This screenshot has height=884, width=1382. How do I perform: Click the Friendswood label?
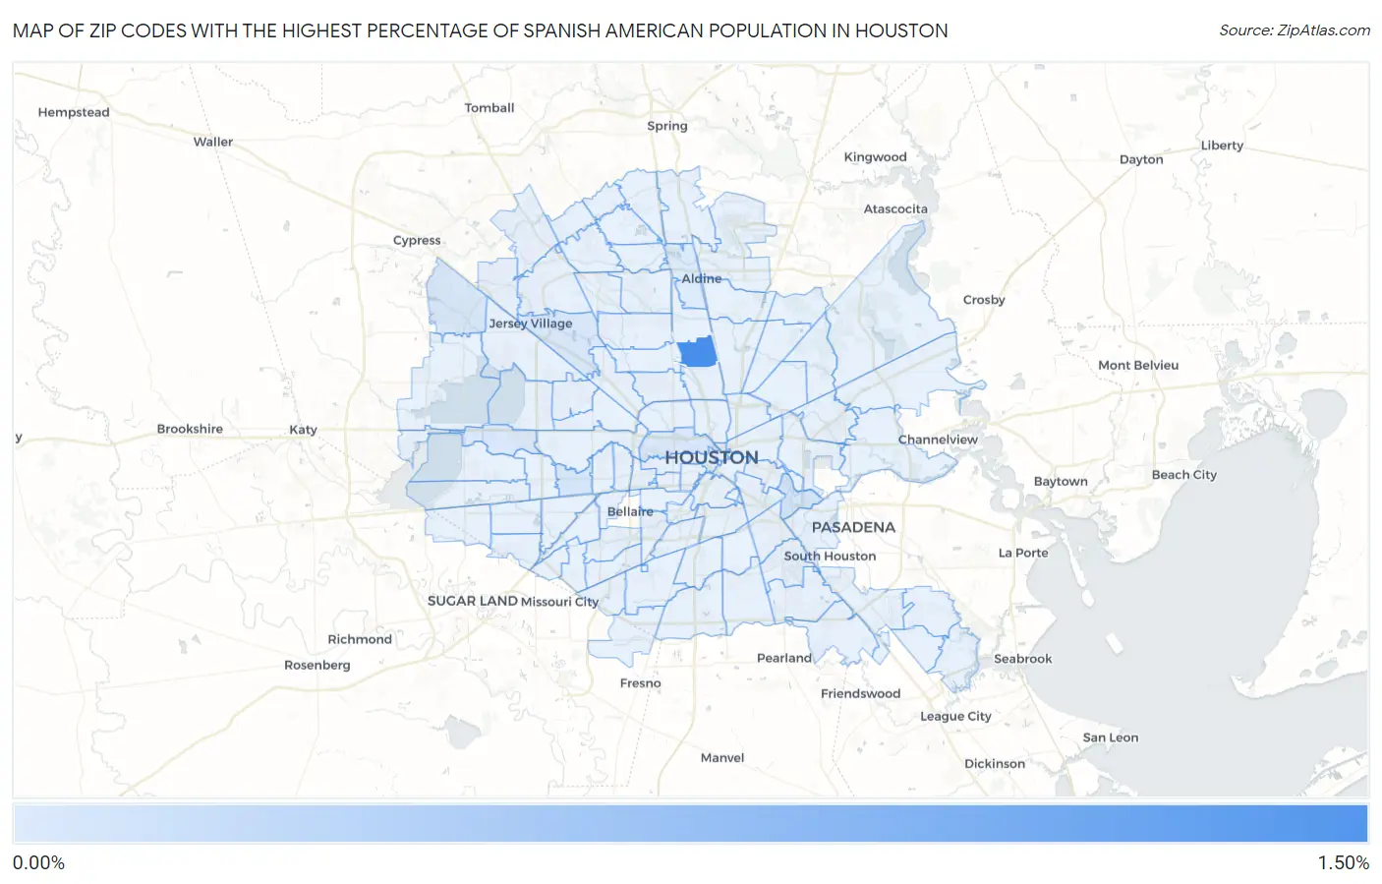[x=860, y=693]
